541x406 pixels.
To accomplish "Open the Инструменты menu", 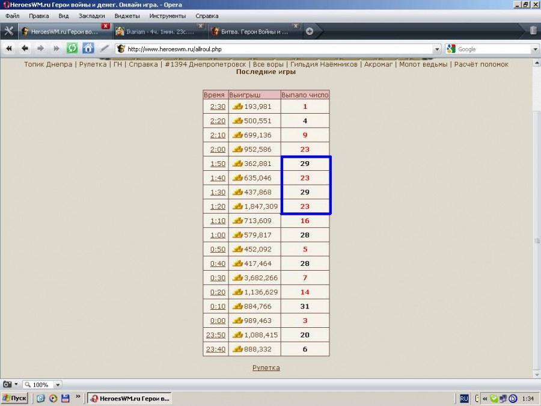I will [x=168, y=16].
